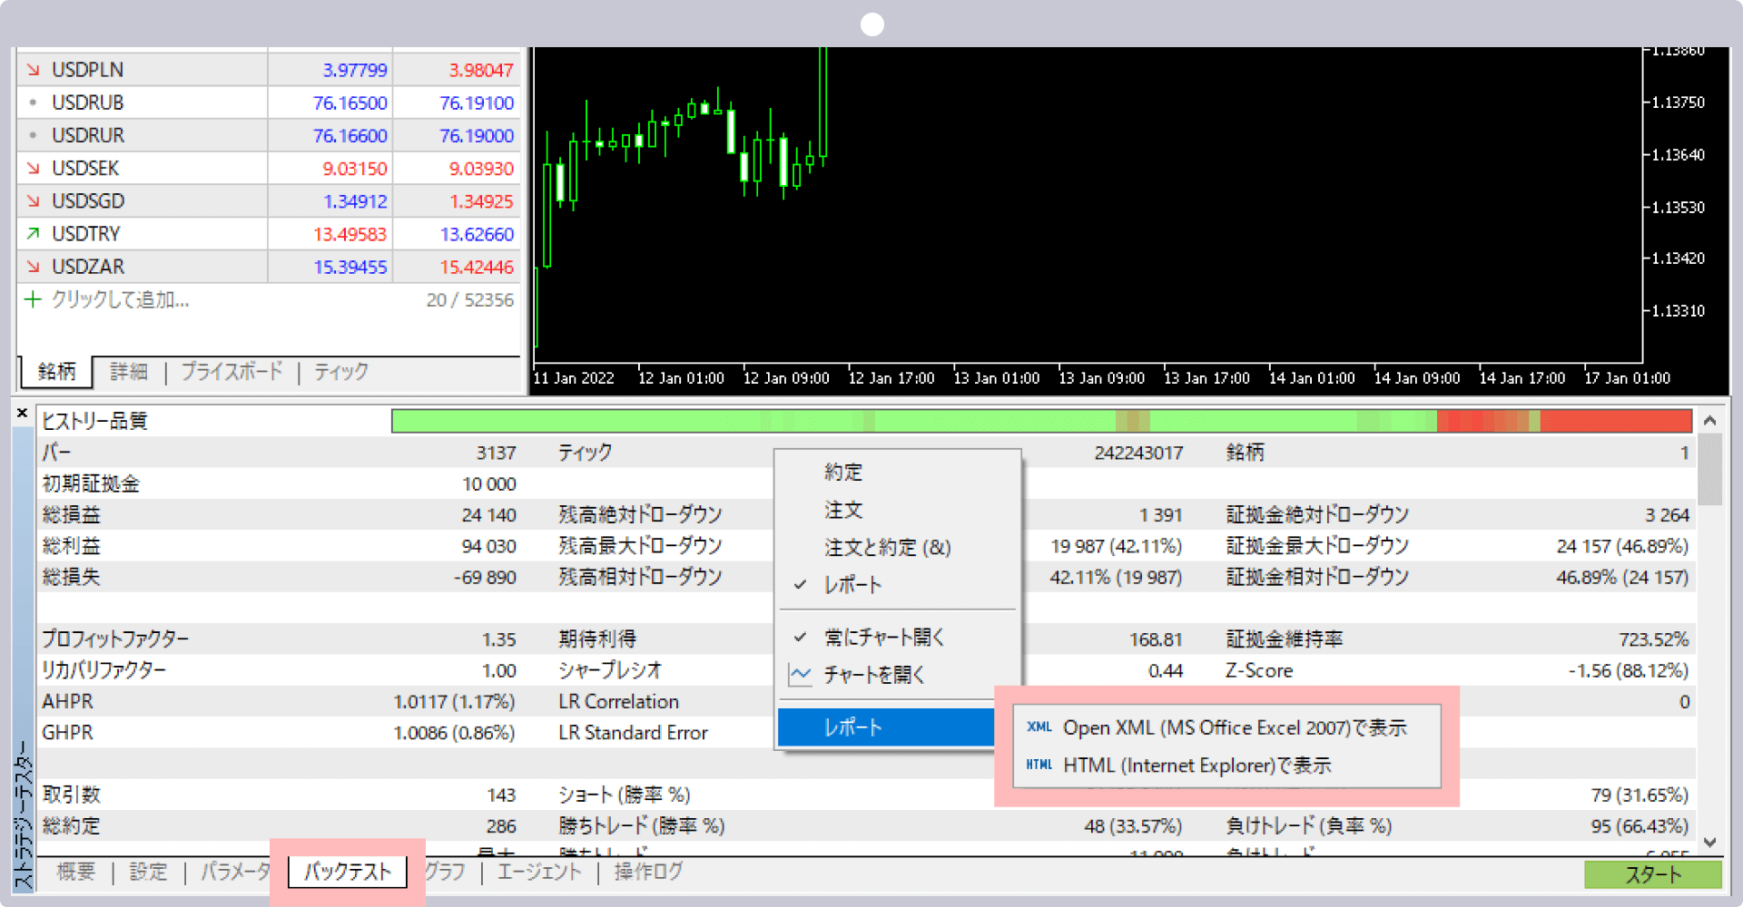Click the 取引数 value 143
Screen dimensions: 1743x907
click(501, 795)
